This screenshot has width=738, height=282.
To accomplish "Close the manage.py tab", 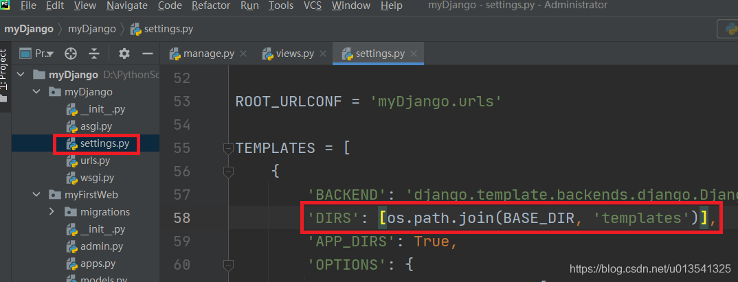I will 243,54.
